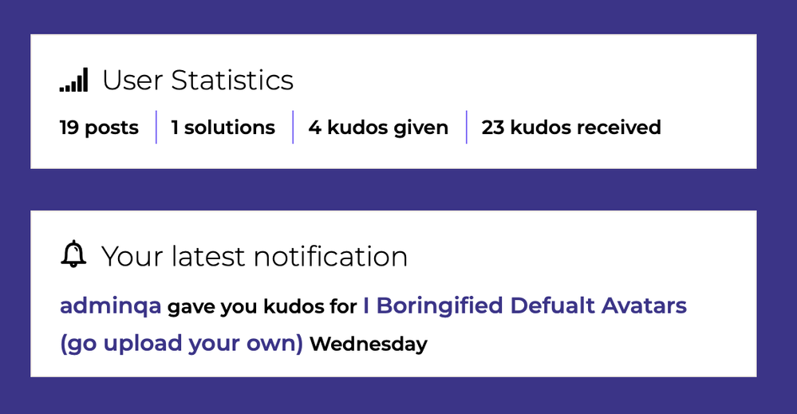The image size is (797, 414).
Task: Click the divider before kudos received
Action: coord(466,127)
